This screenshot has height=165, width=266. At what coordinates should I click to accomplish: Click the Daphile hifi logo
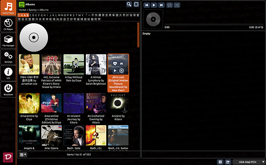click(x=8, y=157)
